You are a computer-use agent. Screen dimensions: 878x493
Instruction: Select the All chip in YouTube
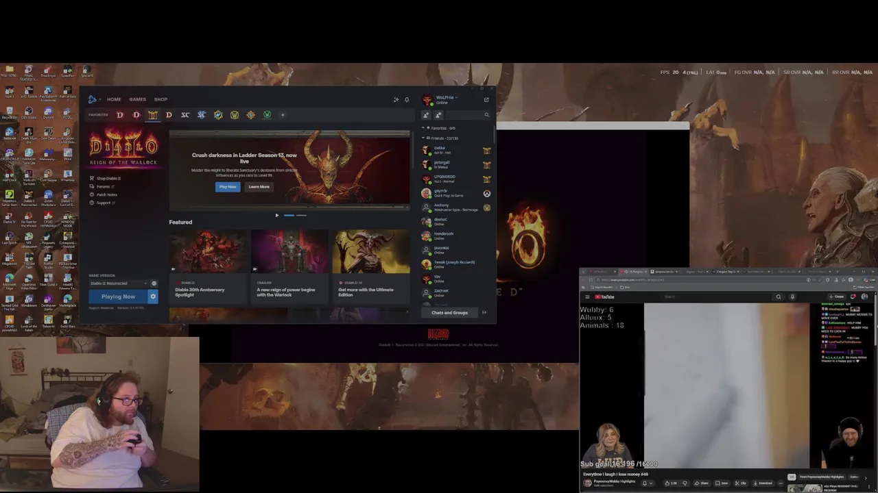coord(792,477)
